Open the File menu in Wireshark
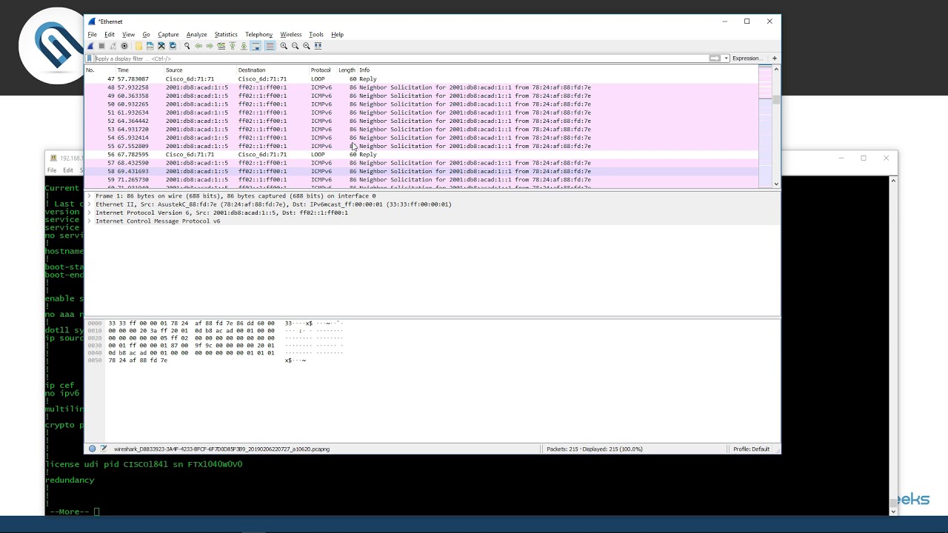The height and width of the screenshot is (533, 948). pos(93,35)
